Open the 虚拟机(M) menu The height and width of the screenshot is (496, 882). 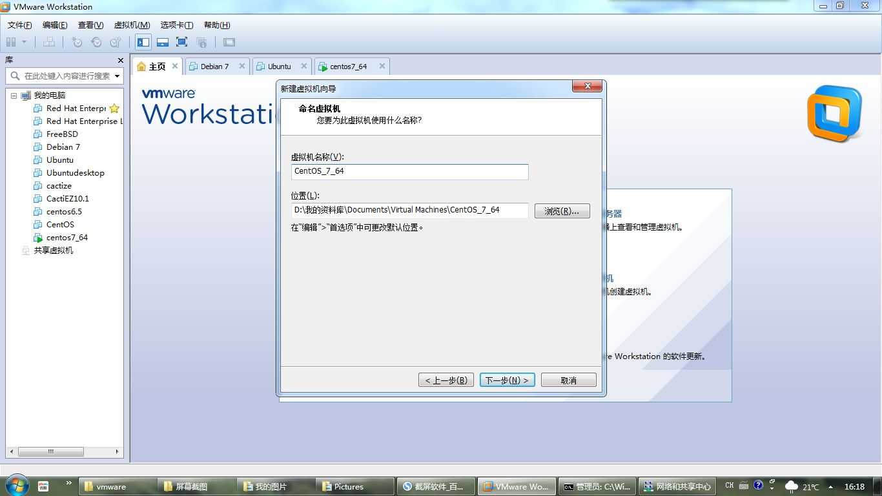click(132, 25)
